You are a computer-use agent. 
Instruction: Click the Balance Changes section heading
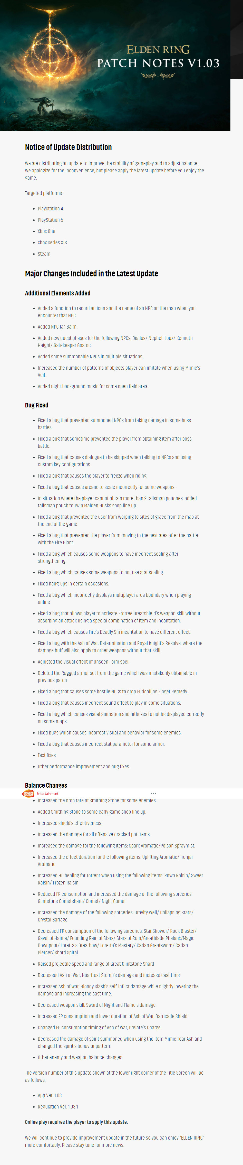[46, 785]
